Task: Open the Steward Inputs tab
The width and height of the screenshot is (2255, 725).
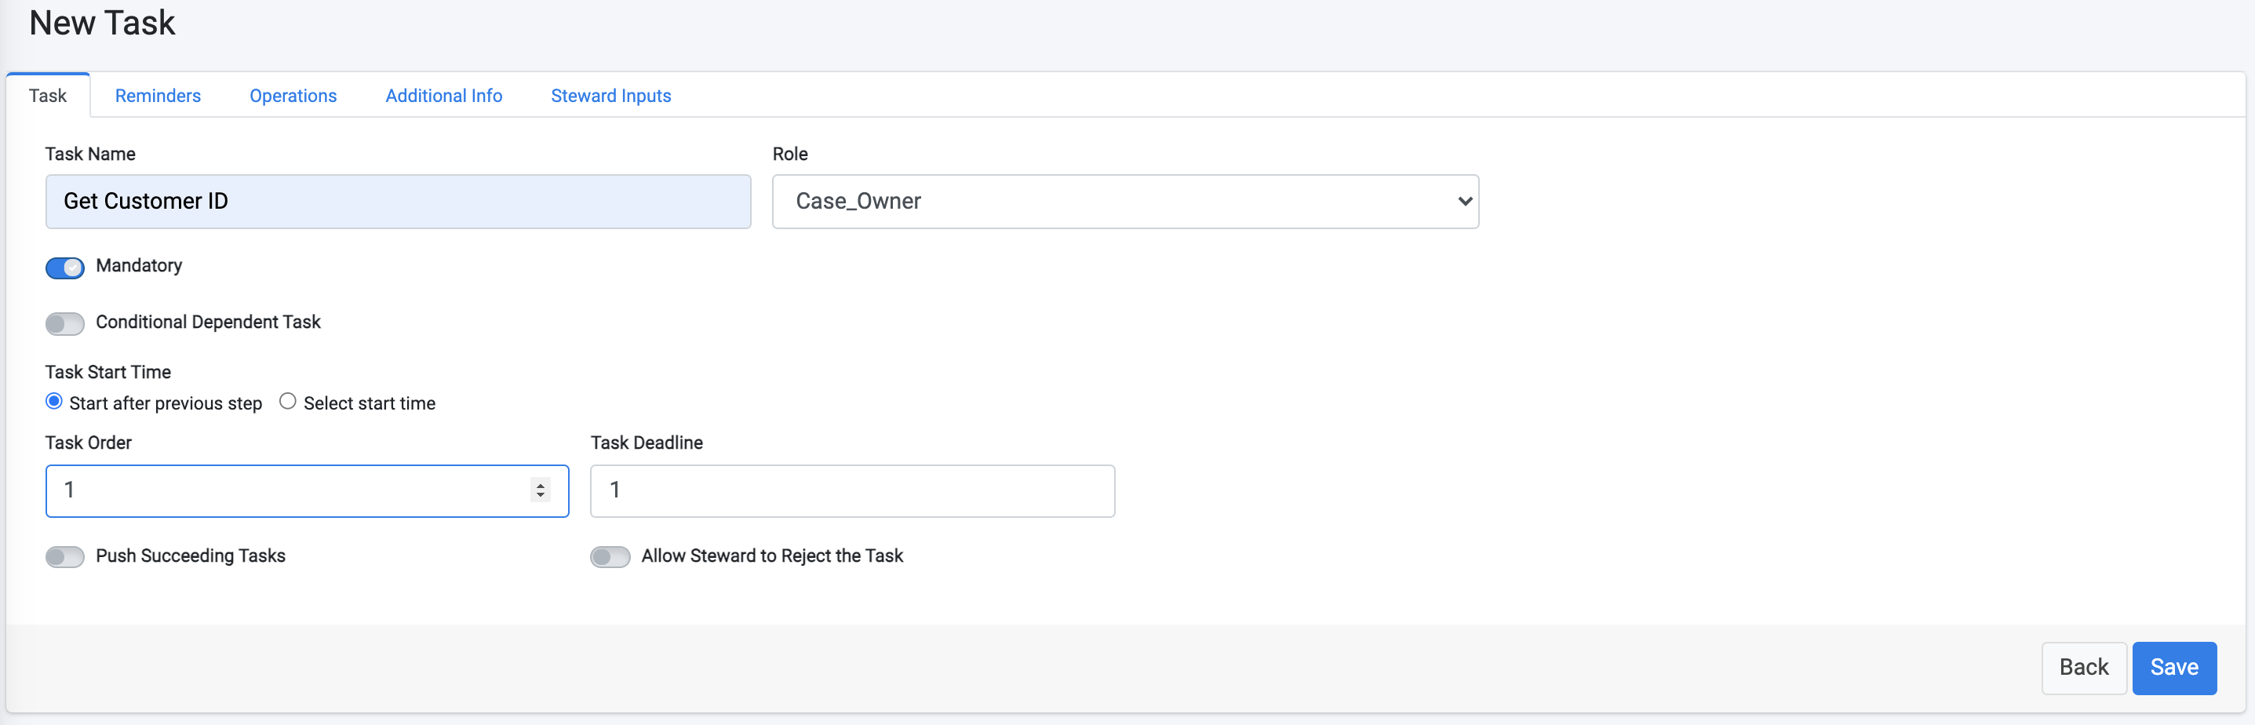Action: (x=610, y=96)
